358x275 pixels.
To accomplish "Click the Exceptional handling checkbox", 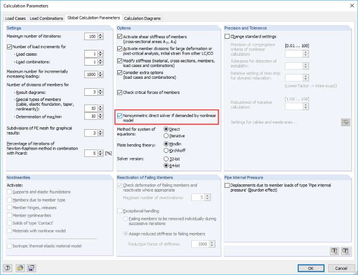I will coord(120,211).
